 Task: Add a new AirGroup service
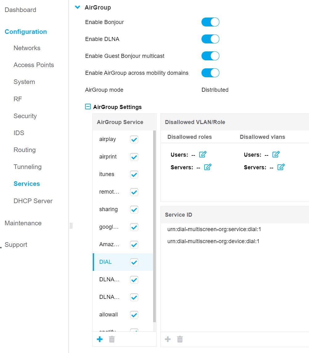point(100,339)
